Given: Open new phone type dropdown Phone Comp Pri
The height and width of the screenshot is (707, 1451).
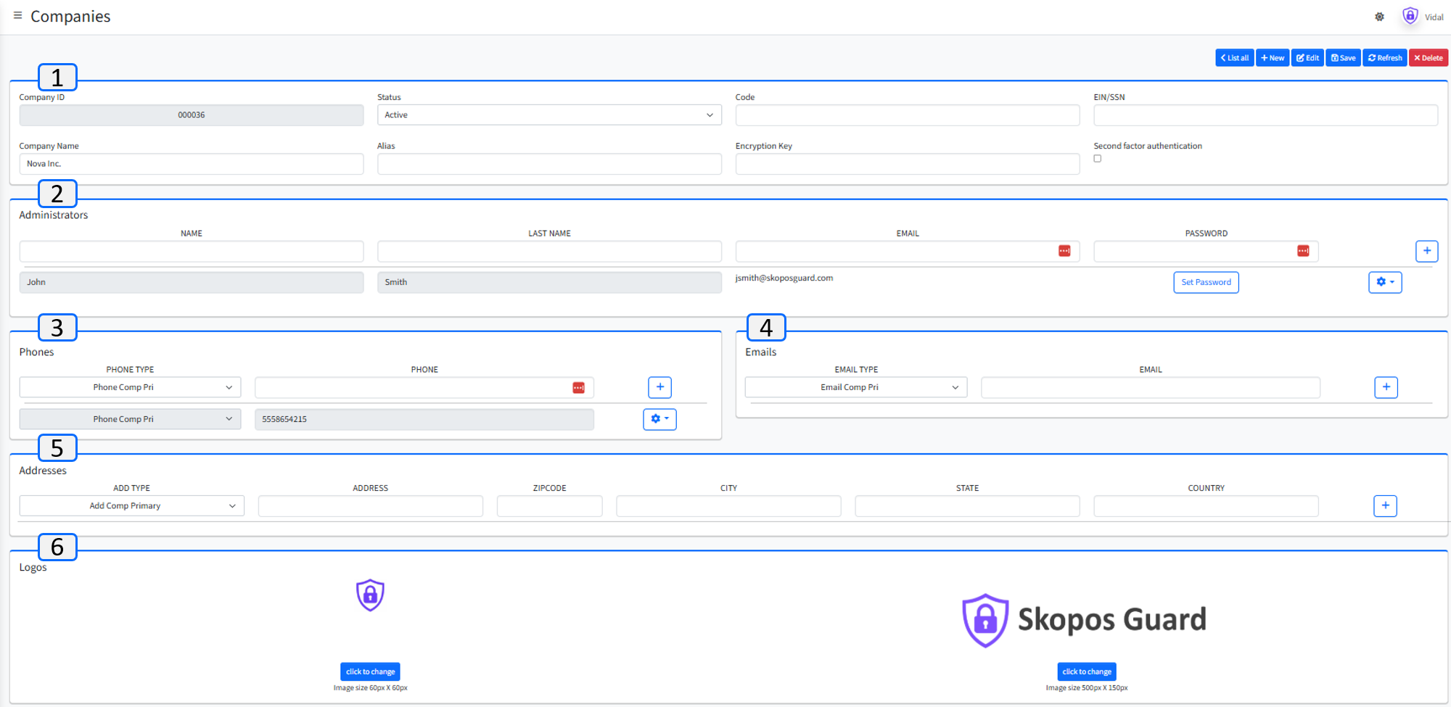Looking at the screenshot, I should 131,388.
